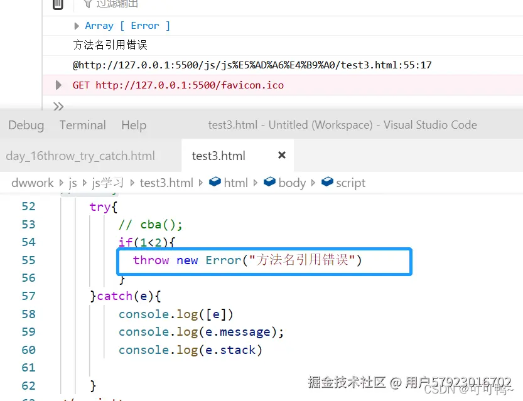This screenshot has height=401, width=523.
Task: Click console.log(e.stack) code line
Action: 190,350
